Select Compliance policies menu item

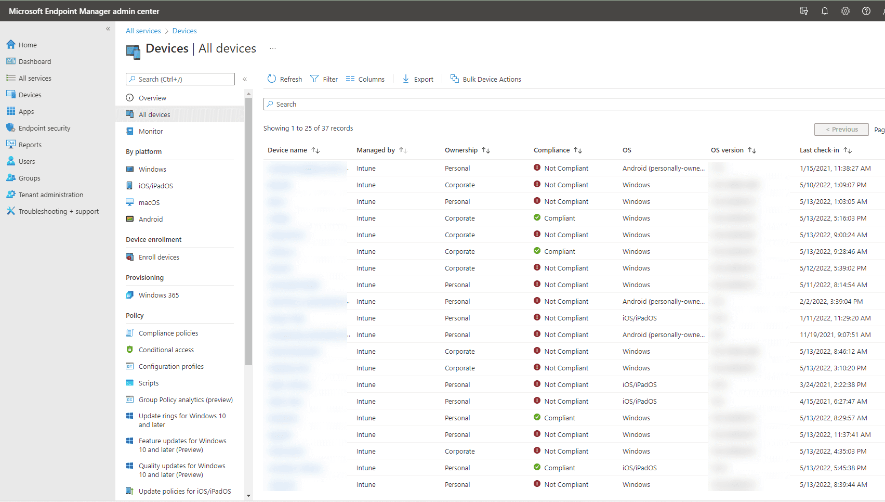tap(168, 333)
